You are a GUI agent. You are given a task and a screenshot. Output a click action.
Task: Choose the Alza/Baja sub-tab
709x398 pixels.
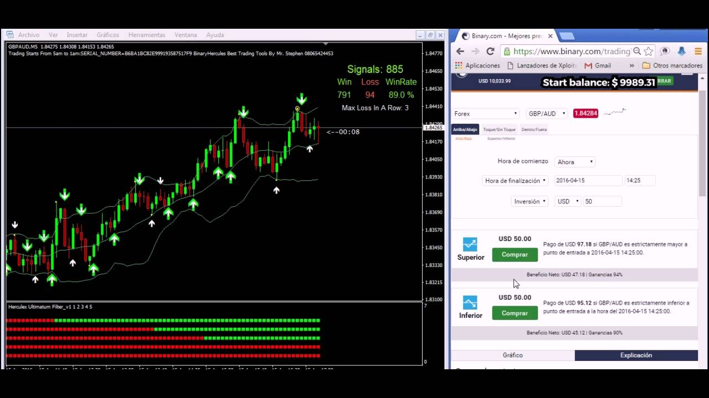[464, 139]
